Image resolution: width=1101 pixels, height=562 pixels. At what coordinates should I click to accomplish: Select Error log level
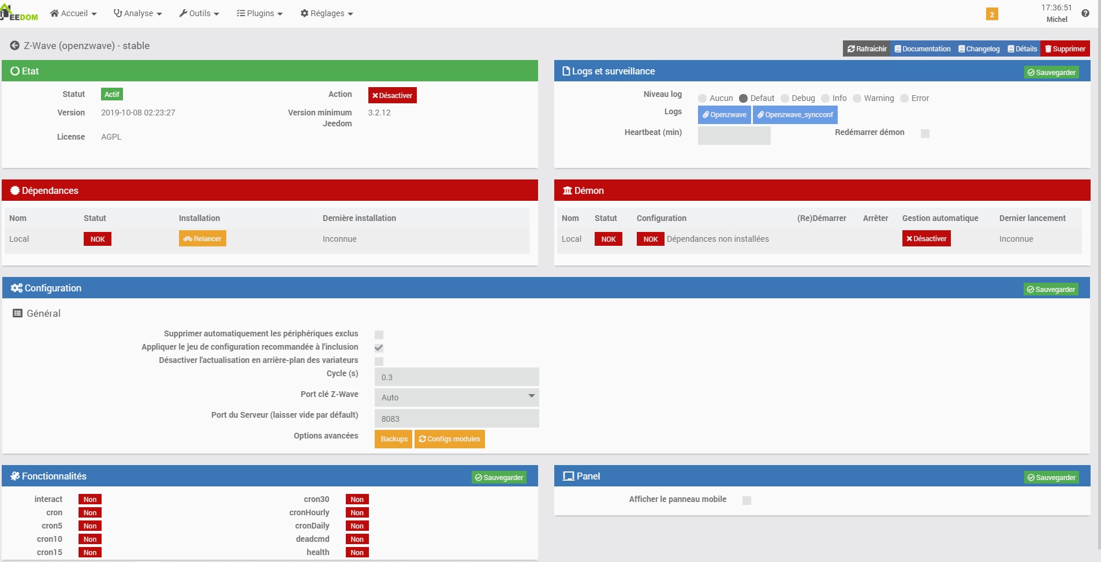[x=904, y=99]
